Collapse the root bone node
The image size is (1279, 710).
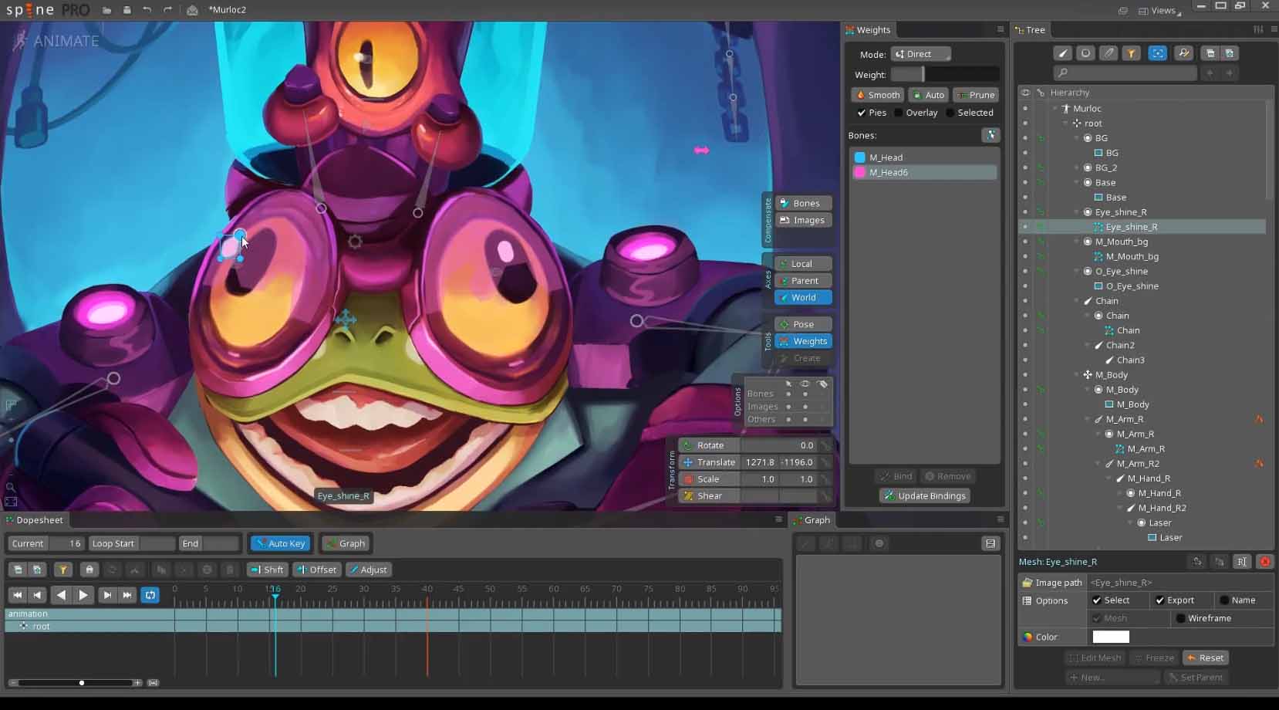click(1066, 123)
